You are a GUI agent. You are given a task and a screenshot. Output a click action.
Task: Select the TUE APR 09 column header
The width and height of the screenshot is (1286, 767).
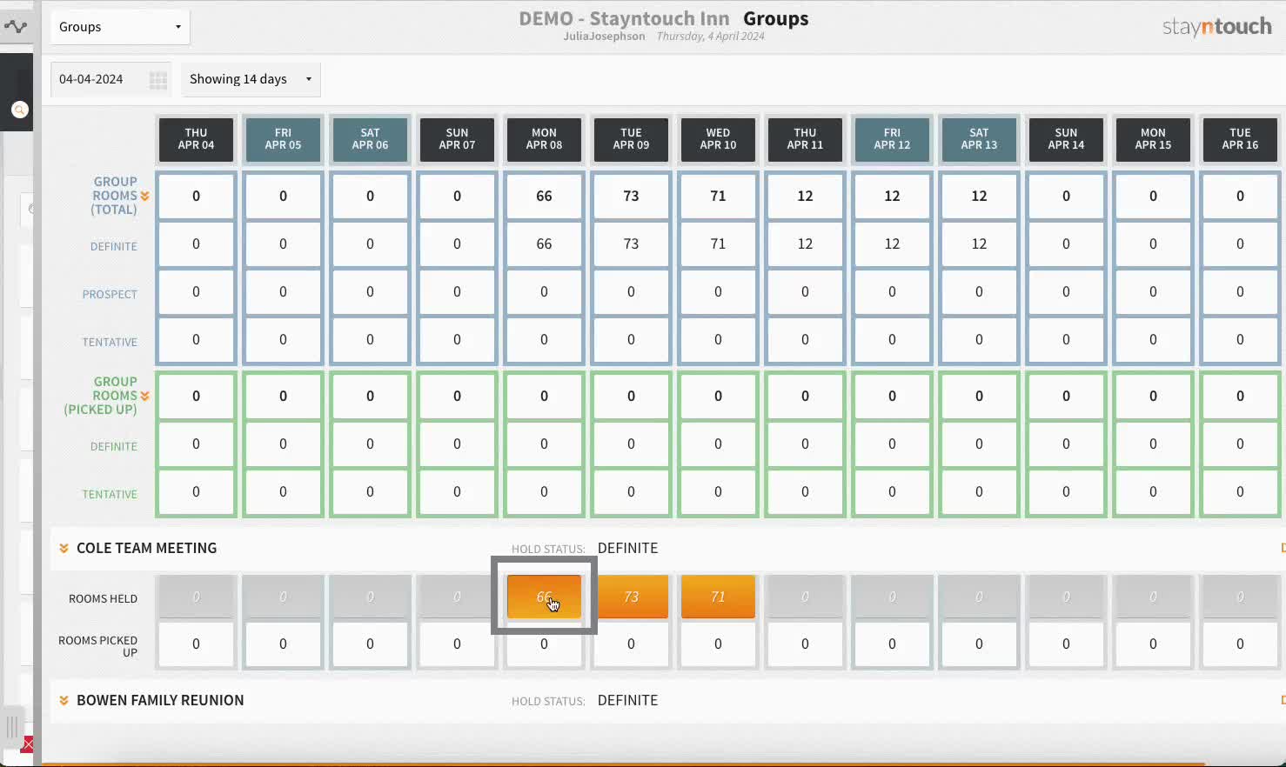(631, 139)
